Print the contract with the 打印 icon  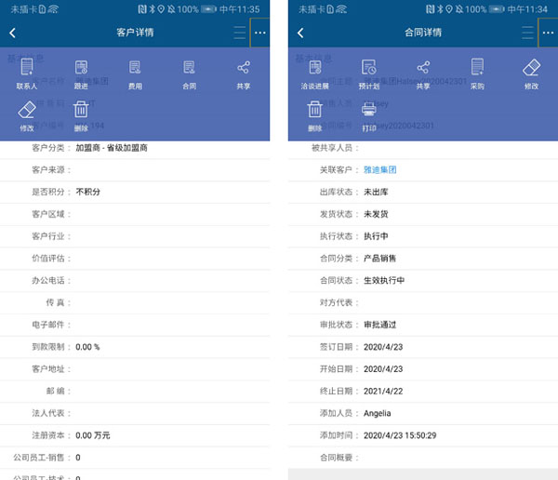369,114
